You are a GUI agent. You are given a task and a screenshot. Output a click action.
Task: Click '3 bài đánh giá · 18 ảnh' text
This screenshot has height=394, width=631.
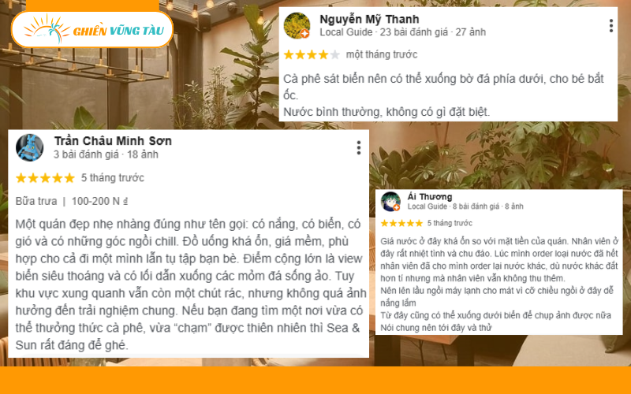(106, 154)
